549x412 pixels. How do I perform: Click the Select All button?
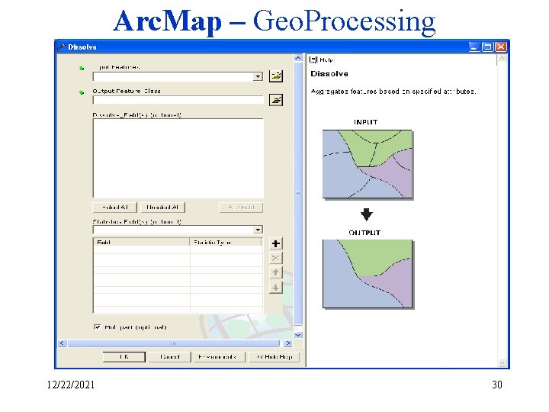tap(115, 208)
